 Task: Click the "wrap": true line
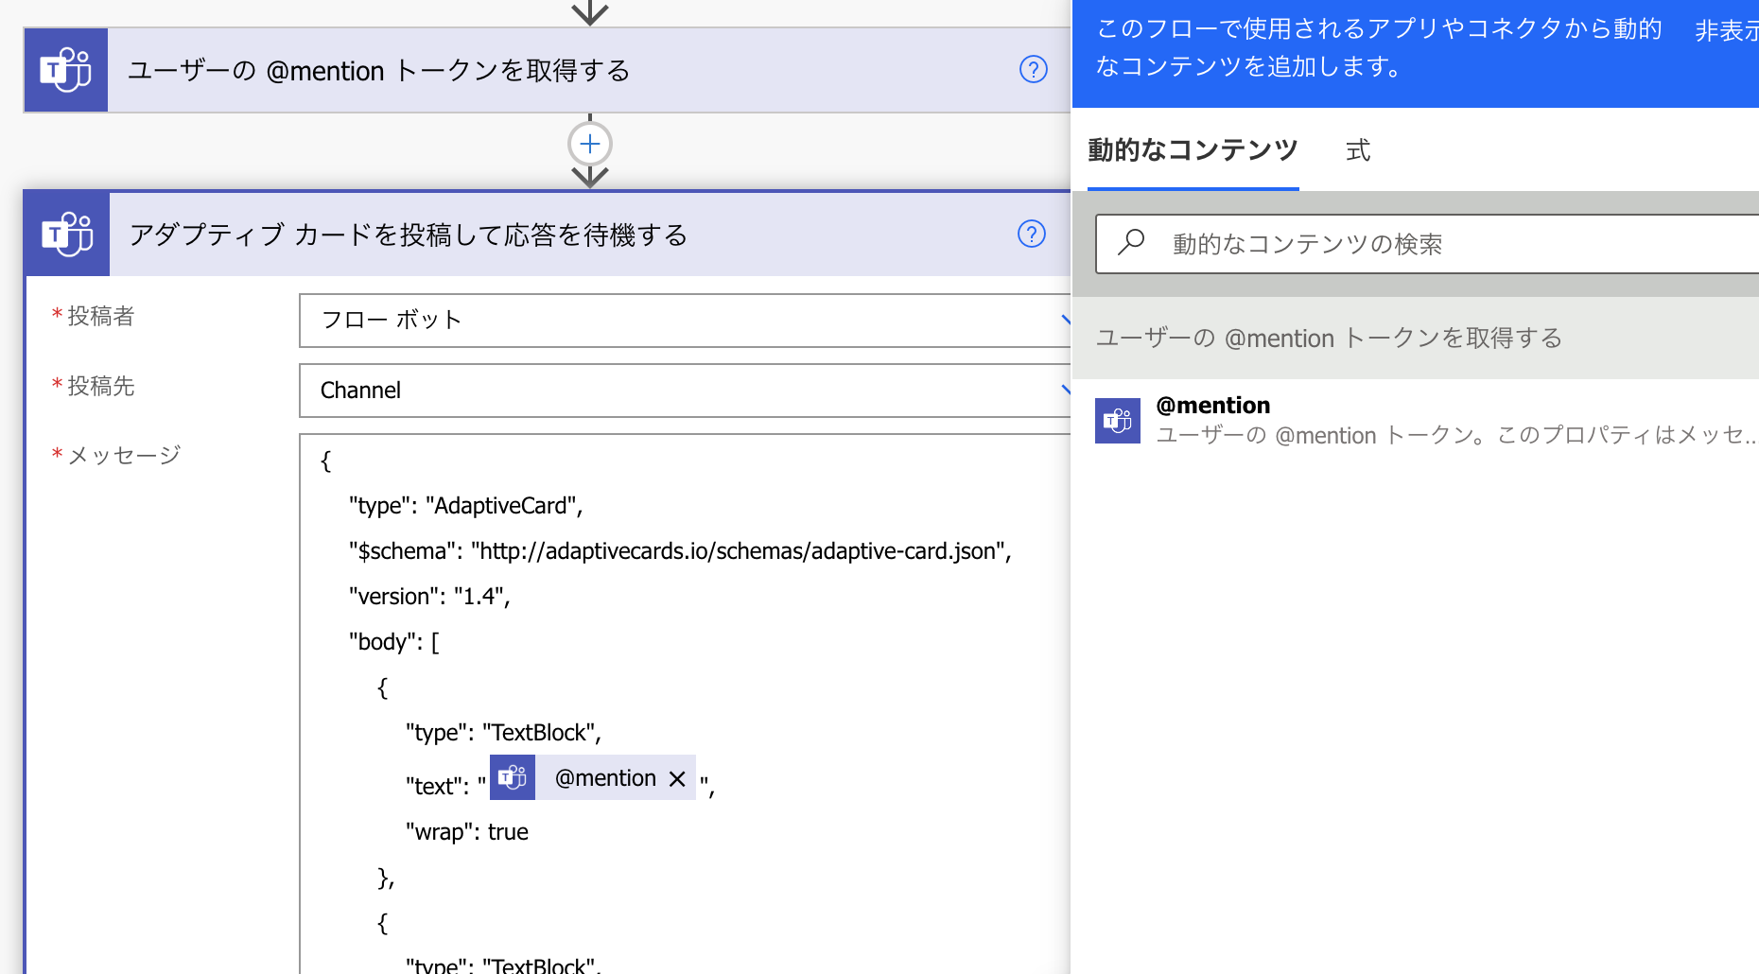[467, 832]
